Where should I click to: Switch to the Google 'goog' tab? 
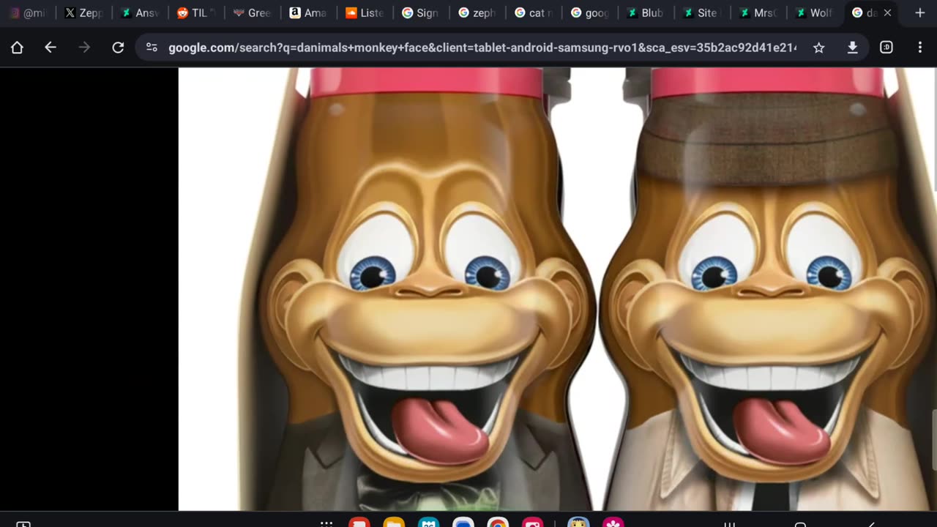591,12
